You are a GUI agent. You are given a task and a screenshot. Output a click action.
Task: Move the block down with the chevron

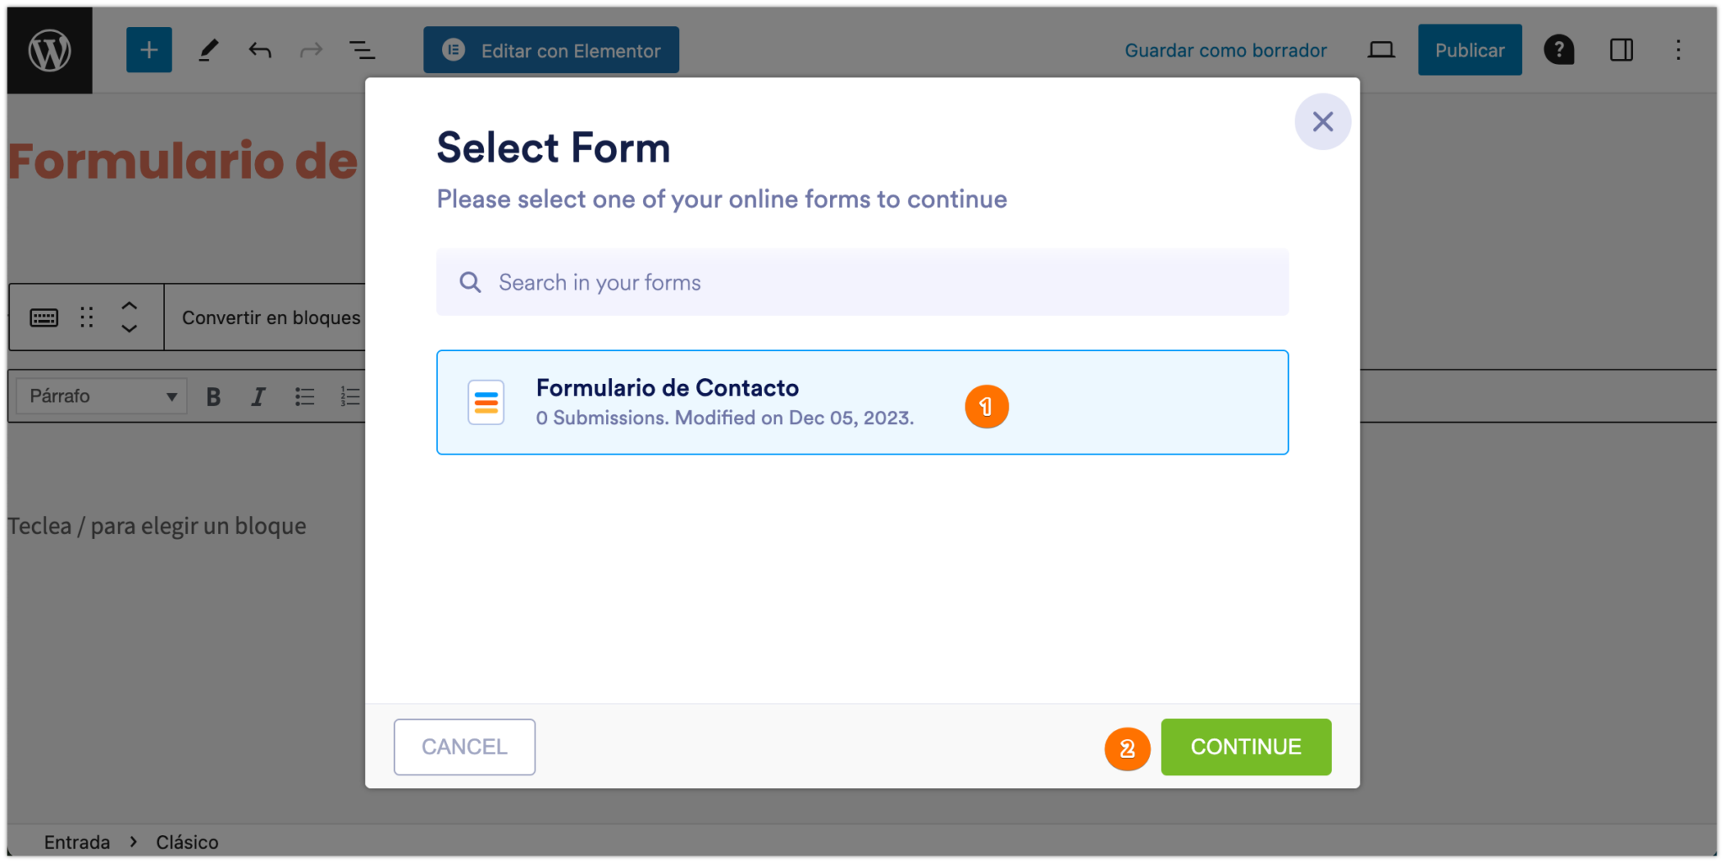tap(130, 329)
